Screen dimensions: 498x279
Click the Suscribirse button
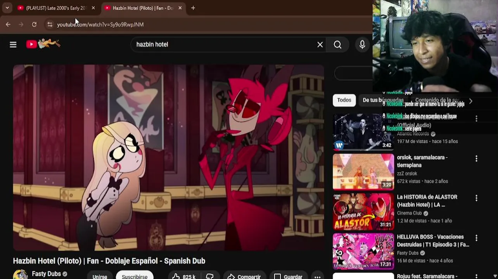[x=135, y=276]
